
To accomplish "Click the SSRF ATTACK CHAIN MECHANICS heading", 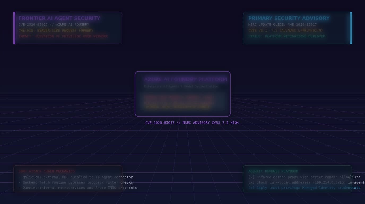I will pyautogui.click(x=47, y=171).
